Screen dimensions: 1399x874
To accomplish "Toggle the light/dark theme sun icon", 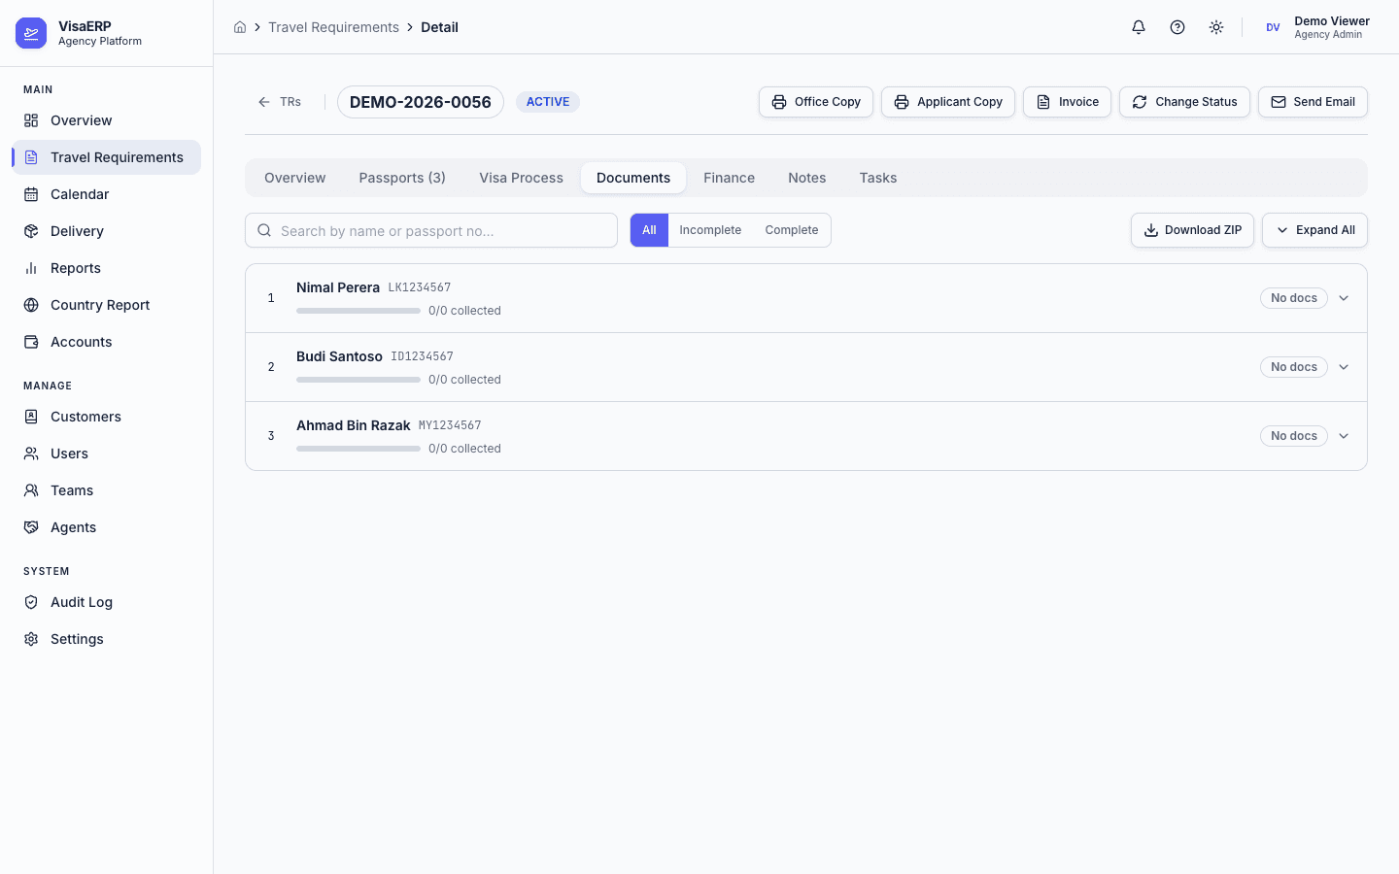I will coord(1216,27).
